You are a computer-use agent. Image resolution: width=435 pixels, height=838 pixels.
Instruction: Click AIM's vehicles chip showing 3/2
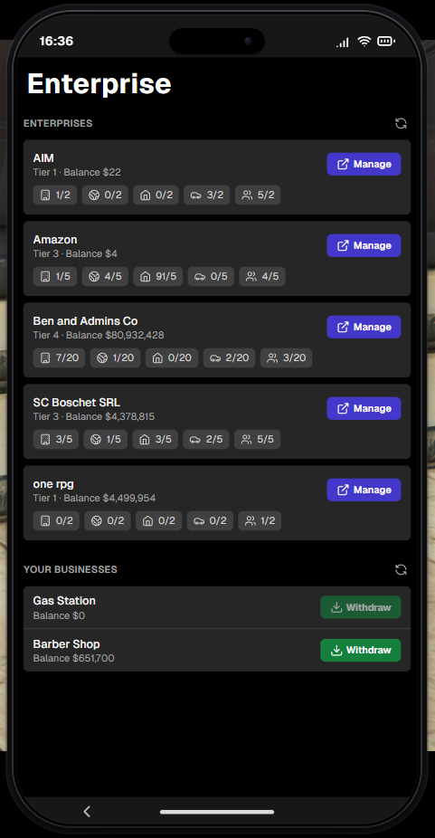tap(207, 195)
